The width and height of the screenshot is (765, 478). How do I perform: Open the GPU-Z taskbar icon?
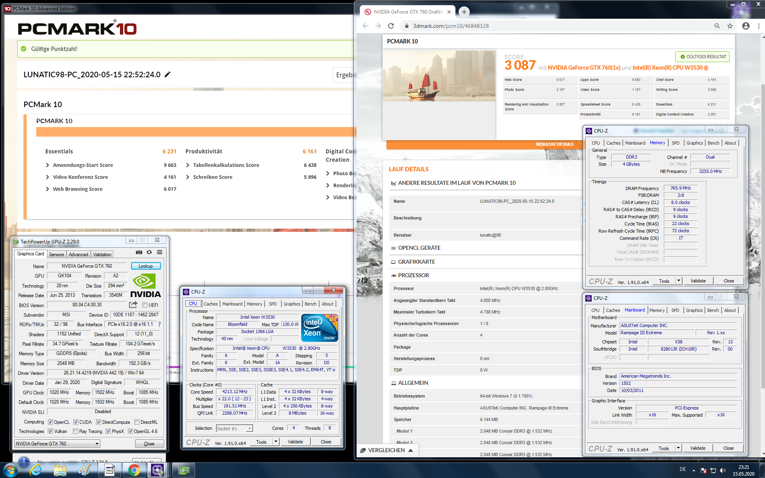tap(184, 470)
